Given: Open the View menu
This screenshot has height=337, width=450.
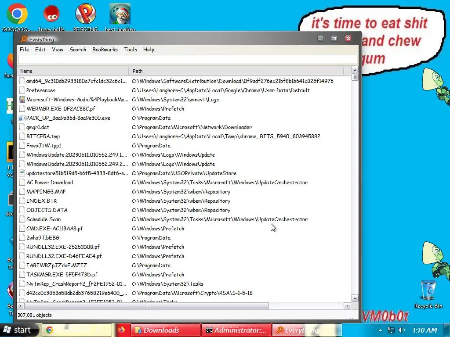Looking at the screenshot, I should click(x=58, y=50).
